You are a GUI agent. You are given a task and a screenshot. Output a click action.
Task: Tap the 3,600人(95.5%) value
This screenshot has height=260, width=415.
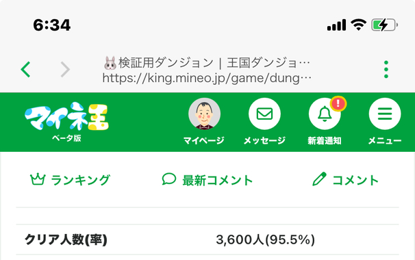tap(266, 239)
